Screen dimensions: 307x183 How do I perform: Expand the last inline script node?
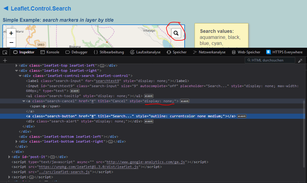pos(9,177)
